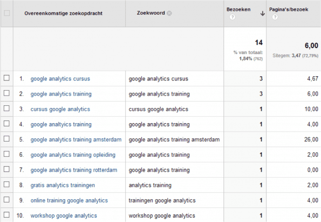Check the row for google analytics cursus
Image resolution: width=321 pixels, height=222 pixels.
click(6, 78)
